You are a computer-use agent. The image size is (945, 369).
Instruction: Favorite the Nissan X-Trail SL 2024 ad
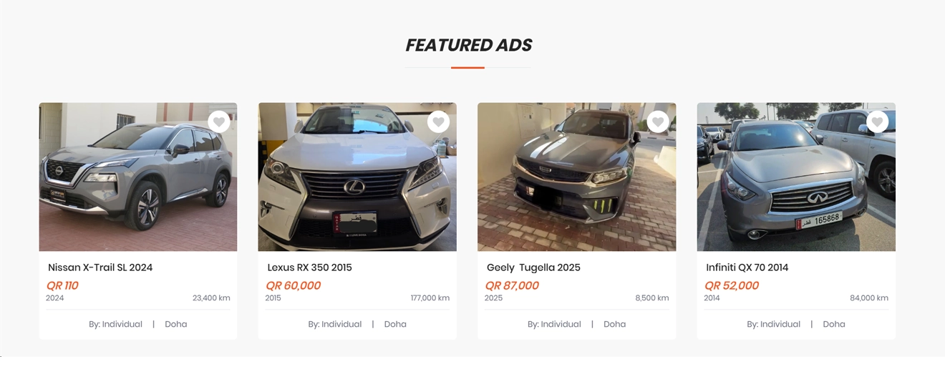(x=219, y=122)
